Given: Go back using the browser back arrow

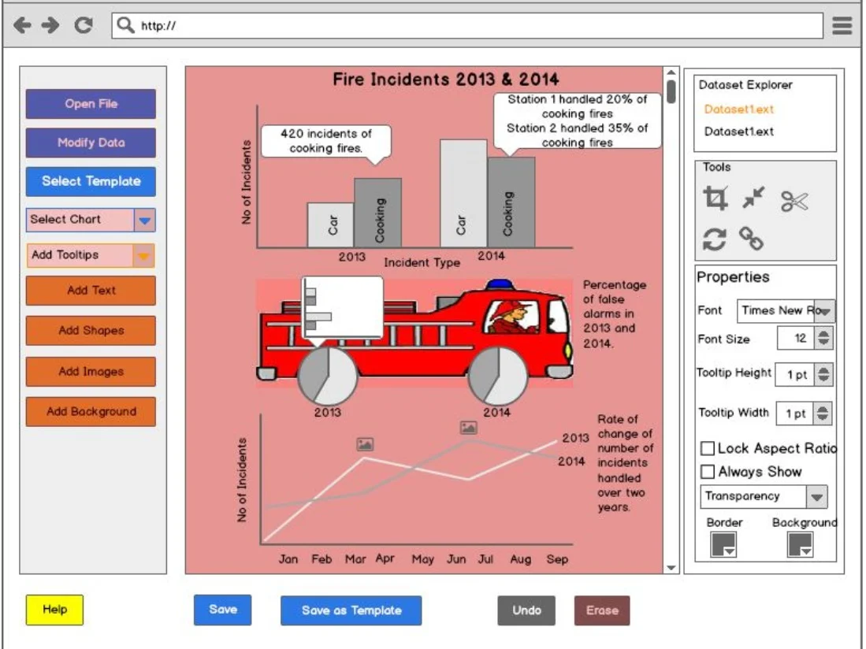Looking at the screenshot, I should (22, 25).
